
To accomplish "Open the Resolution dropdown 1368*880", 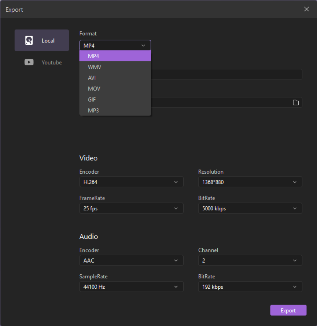I will click(x=250, y=182).
